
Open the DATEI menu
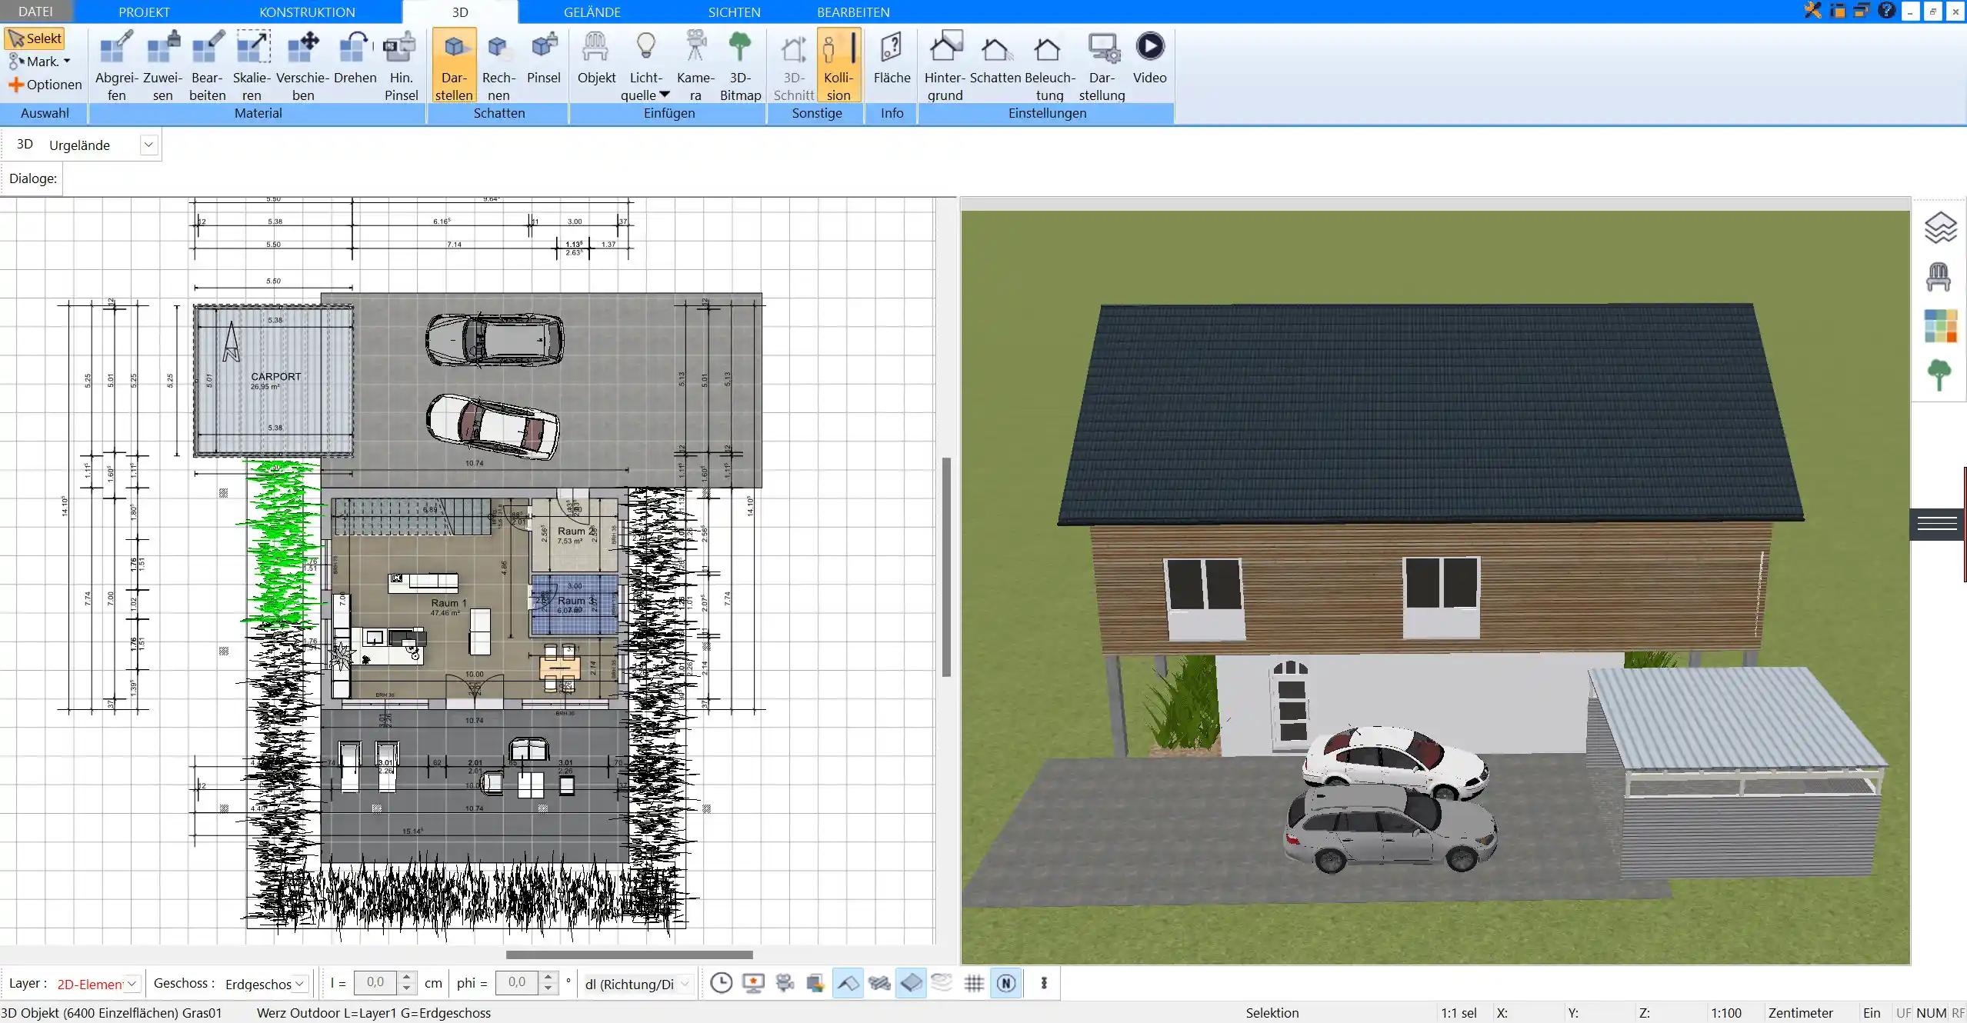click(35, 12)
